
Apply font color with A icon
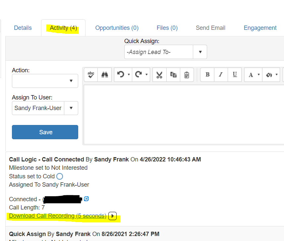coord(251,75)
